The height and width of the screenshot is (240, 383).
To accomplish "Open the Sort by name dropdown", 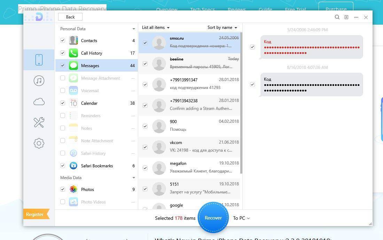I will pyautogui.click(x=222, y=27).
